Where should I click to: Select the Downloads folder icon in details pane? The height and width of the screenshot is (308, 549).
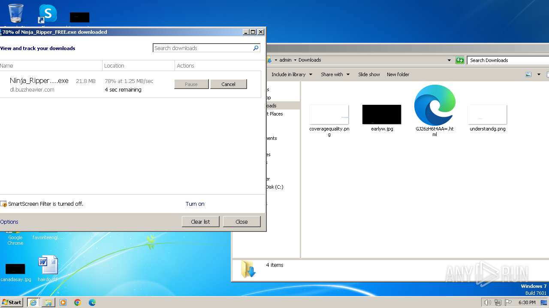coord(248,269)
